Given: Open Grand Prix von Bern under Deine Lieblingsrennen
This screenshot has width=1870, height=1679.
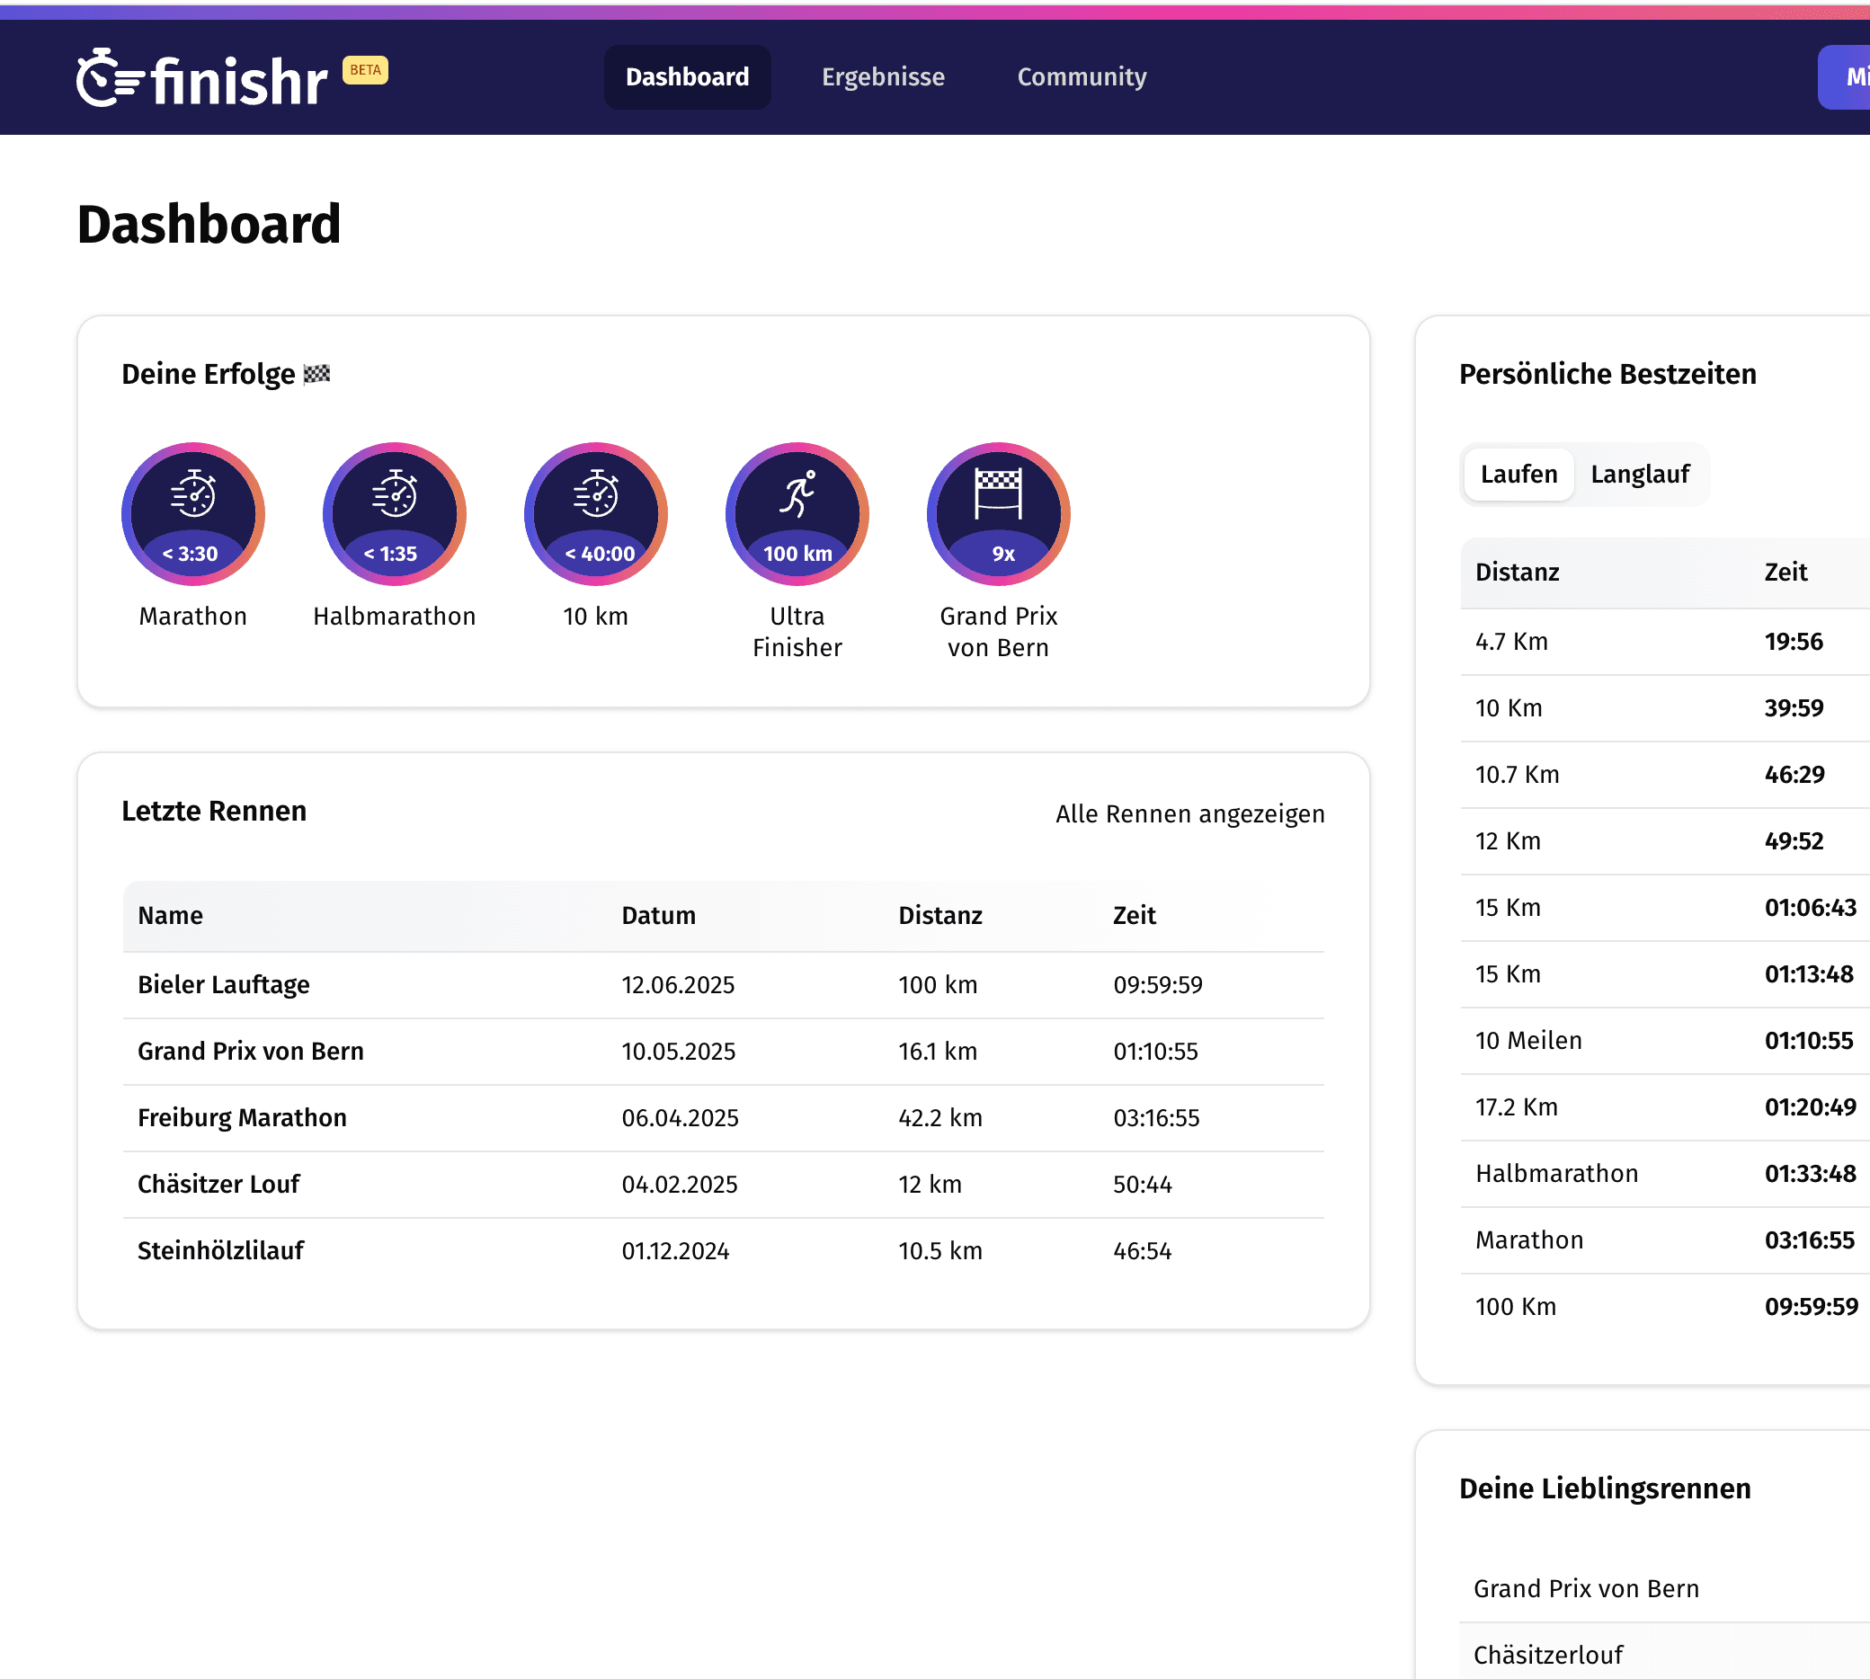Looking at the screenshot, I should click(1587, 1587).
